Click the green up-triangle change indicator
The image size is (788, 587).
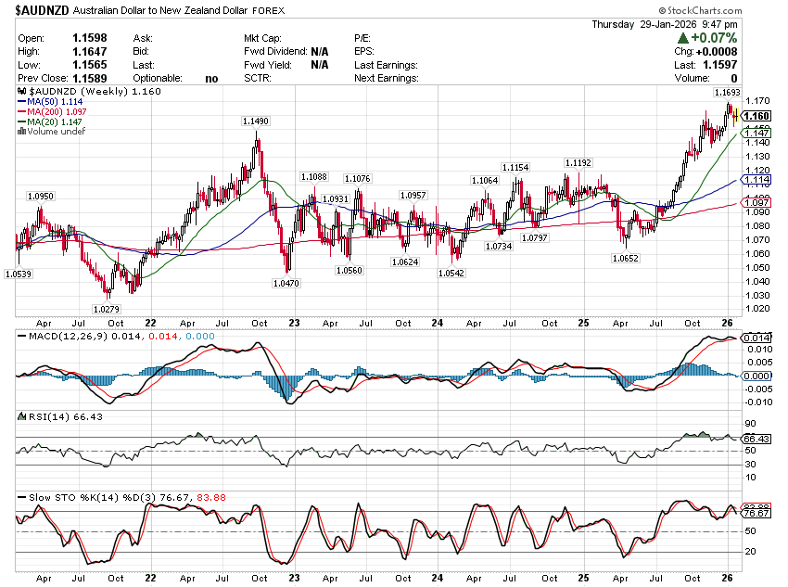(x=683, y=38)
